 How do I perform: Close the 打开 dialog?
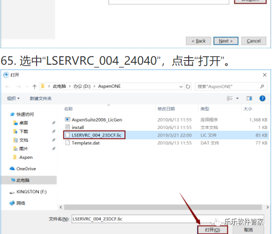pos(265,75)
